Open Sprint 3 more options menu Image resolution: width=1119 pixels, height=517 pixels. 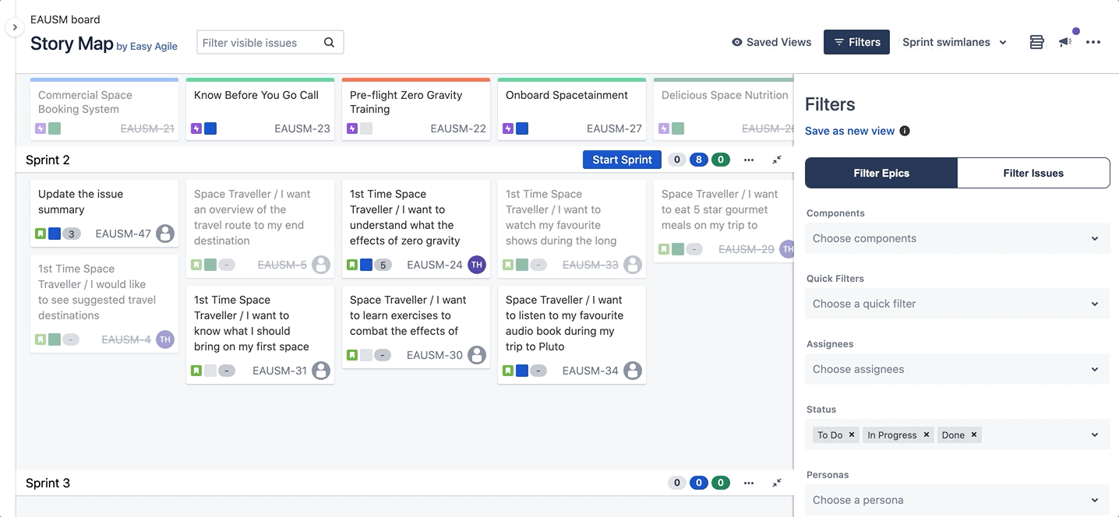(x=749, y=483)
